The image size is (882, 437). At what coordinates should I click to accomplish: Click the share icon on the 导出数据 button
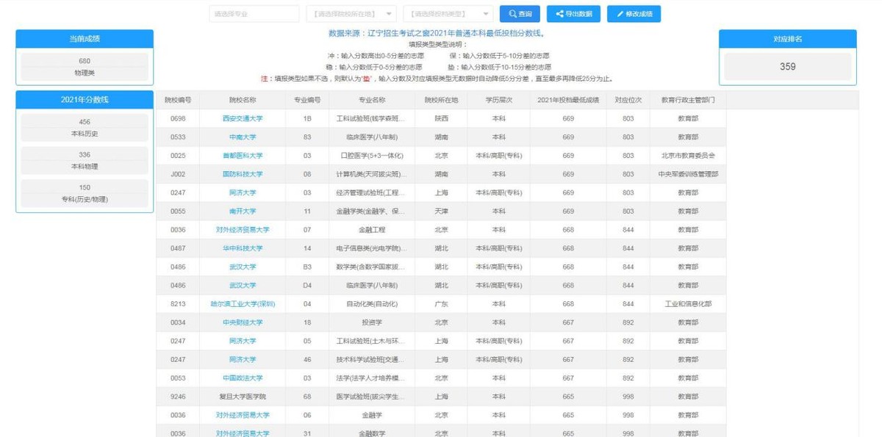point(559,13)
